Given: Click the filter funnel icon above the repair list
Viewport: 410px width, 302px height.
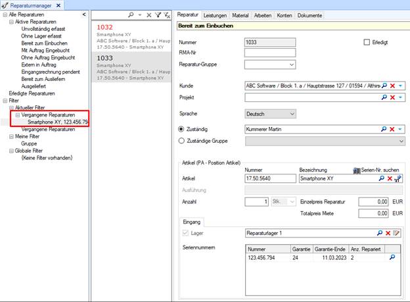Looking at the screenshot, I should [158, 15].
